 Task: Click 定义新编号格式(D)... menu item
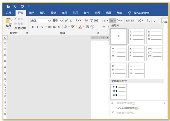coord(128,108)
